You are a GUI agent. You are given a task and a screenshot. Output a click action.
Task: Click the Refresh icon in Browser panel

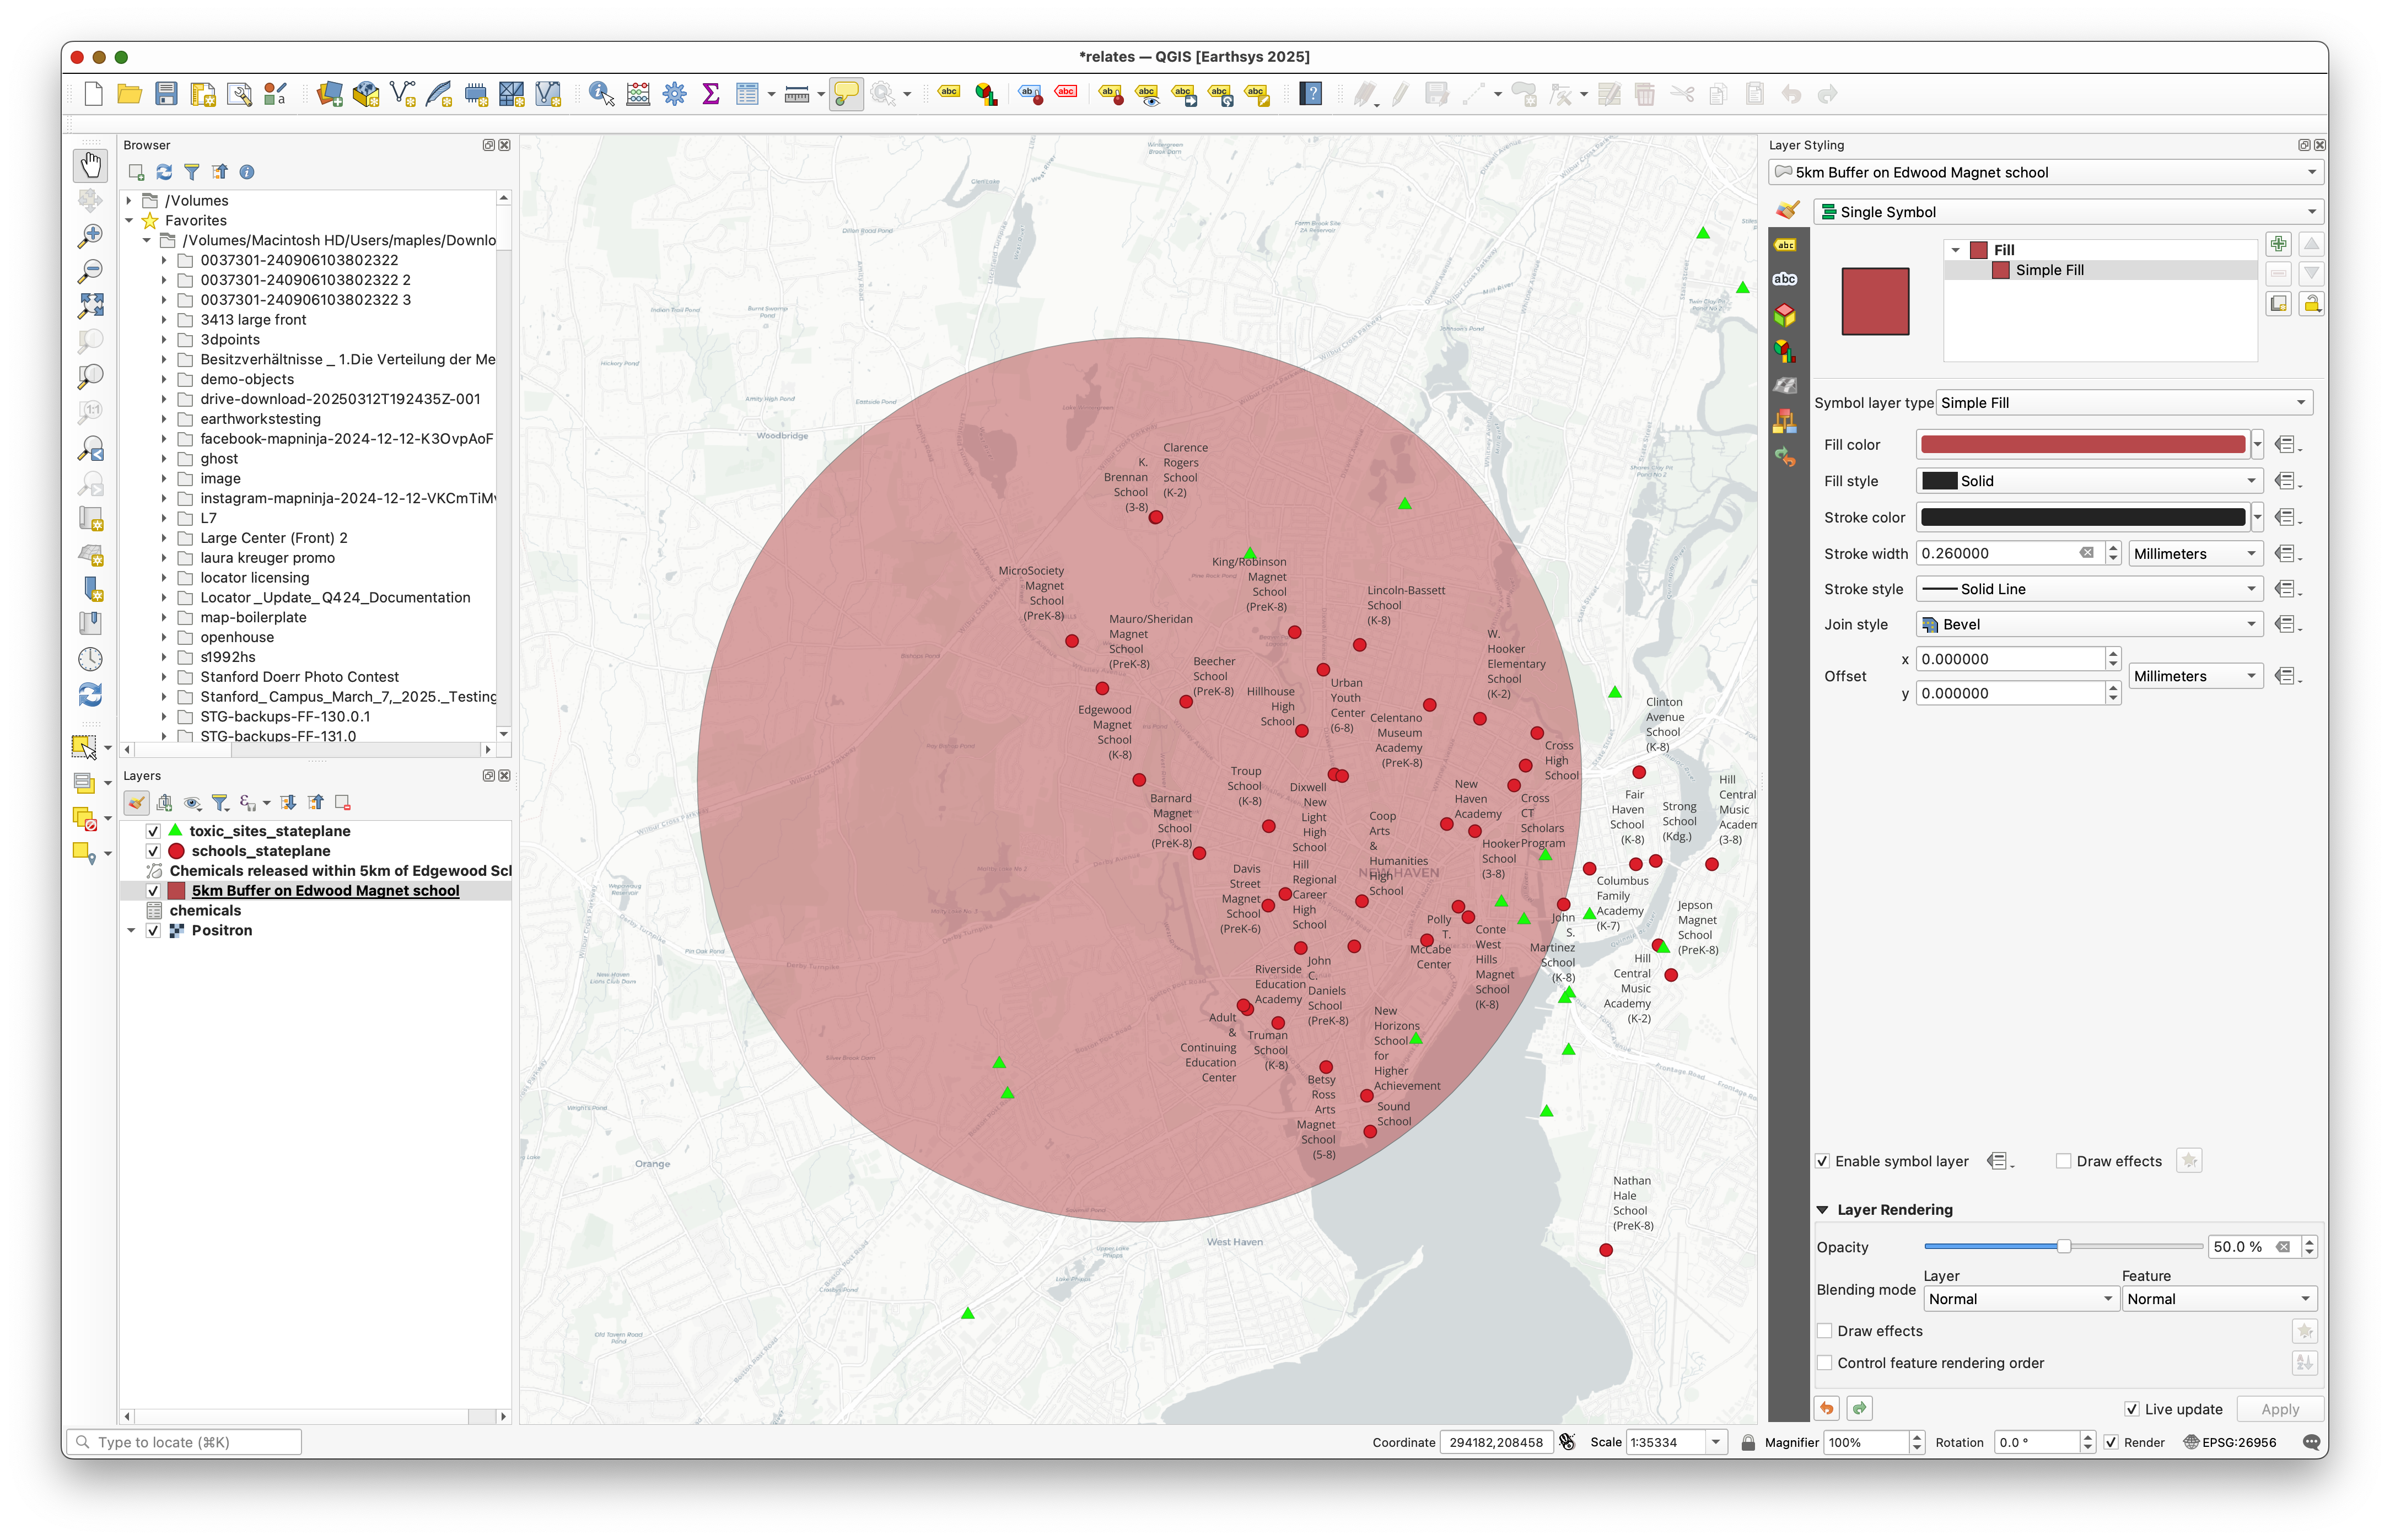pyautogui.click(x=164, y=172)
